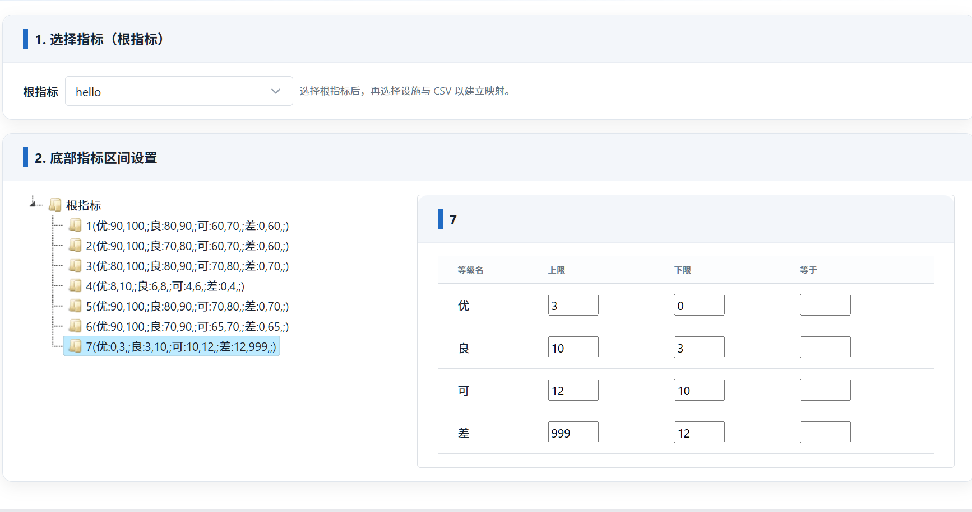Click folder icon of tree node 6
The height and width of the screenshot is (512, 972).
coord(75,326)
